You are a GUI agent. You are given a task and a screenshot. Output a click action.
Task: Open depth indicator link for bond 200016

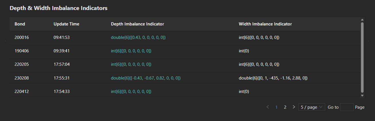pos(138,37)
